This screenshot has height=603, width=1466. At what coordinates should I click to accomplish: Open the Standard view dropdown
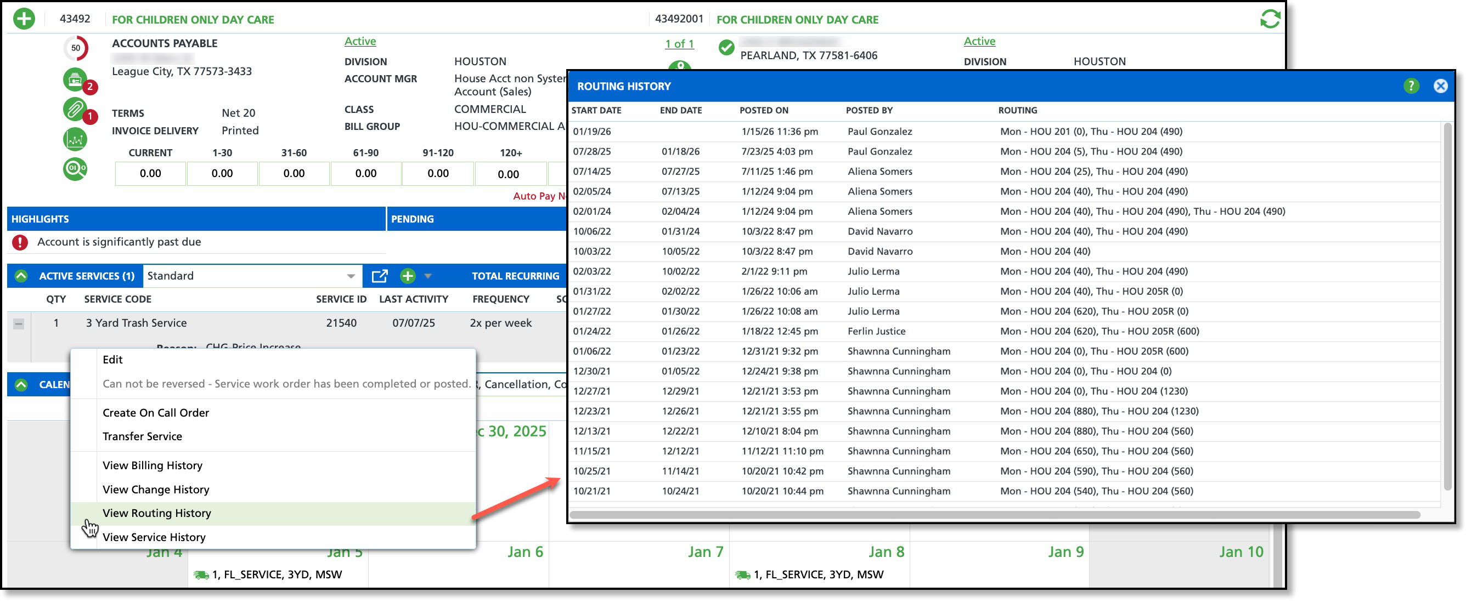[x=351, y=276]
